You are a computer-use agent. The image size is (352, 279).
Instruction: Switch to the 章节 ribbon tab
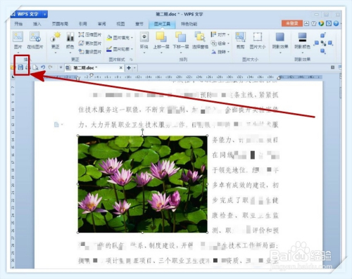(139, 24)
